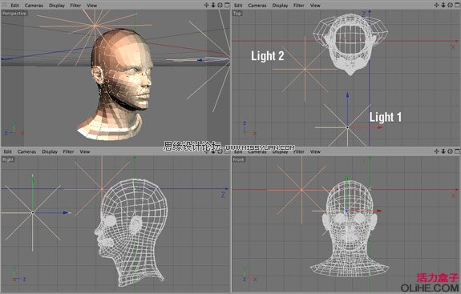Click the zoom camera icon in Front viewport

pos(443,151)
